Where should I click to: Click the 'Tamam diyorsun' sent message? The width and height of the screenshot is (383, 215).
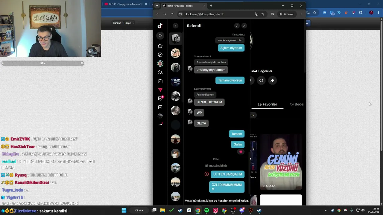pyautogui.click(x=230, y=80)
